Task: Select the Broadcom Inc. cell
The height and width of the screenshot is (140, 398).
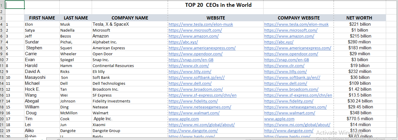Action: click(x=130, y=89)
